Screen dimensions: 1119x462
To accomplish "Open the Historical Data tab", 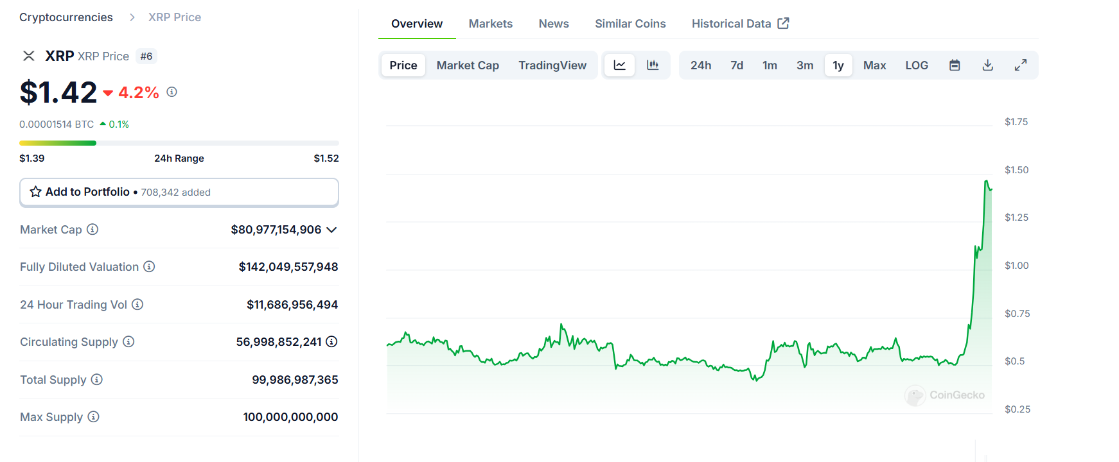I will click(740, 24).
